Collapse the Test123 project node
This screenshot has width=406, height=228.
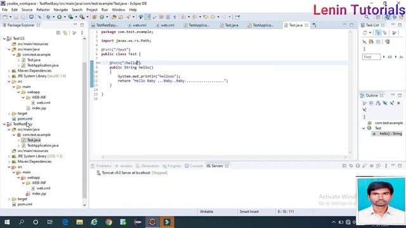click(x=4, y=39)
